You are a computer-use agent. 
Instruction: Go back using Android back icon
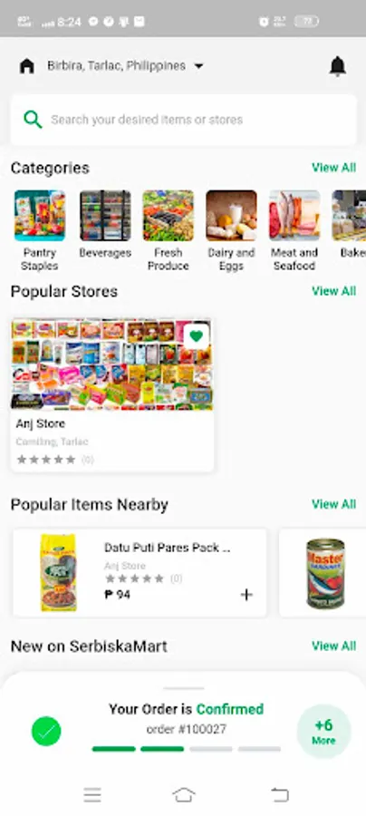click(x=280, y=794)
